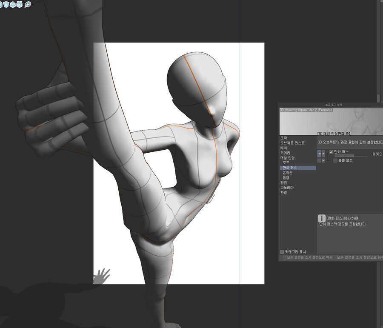Viewport: 383px width, 328px height.
Task: Enable the 카테고리 표시 checkbox
Action: pyautogui.click(x=282, y=252)
